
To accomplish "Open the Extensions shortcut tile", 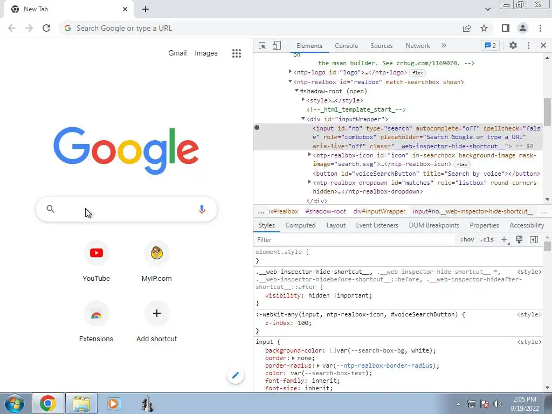I will pyautogui.click(x=96, y=322).
